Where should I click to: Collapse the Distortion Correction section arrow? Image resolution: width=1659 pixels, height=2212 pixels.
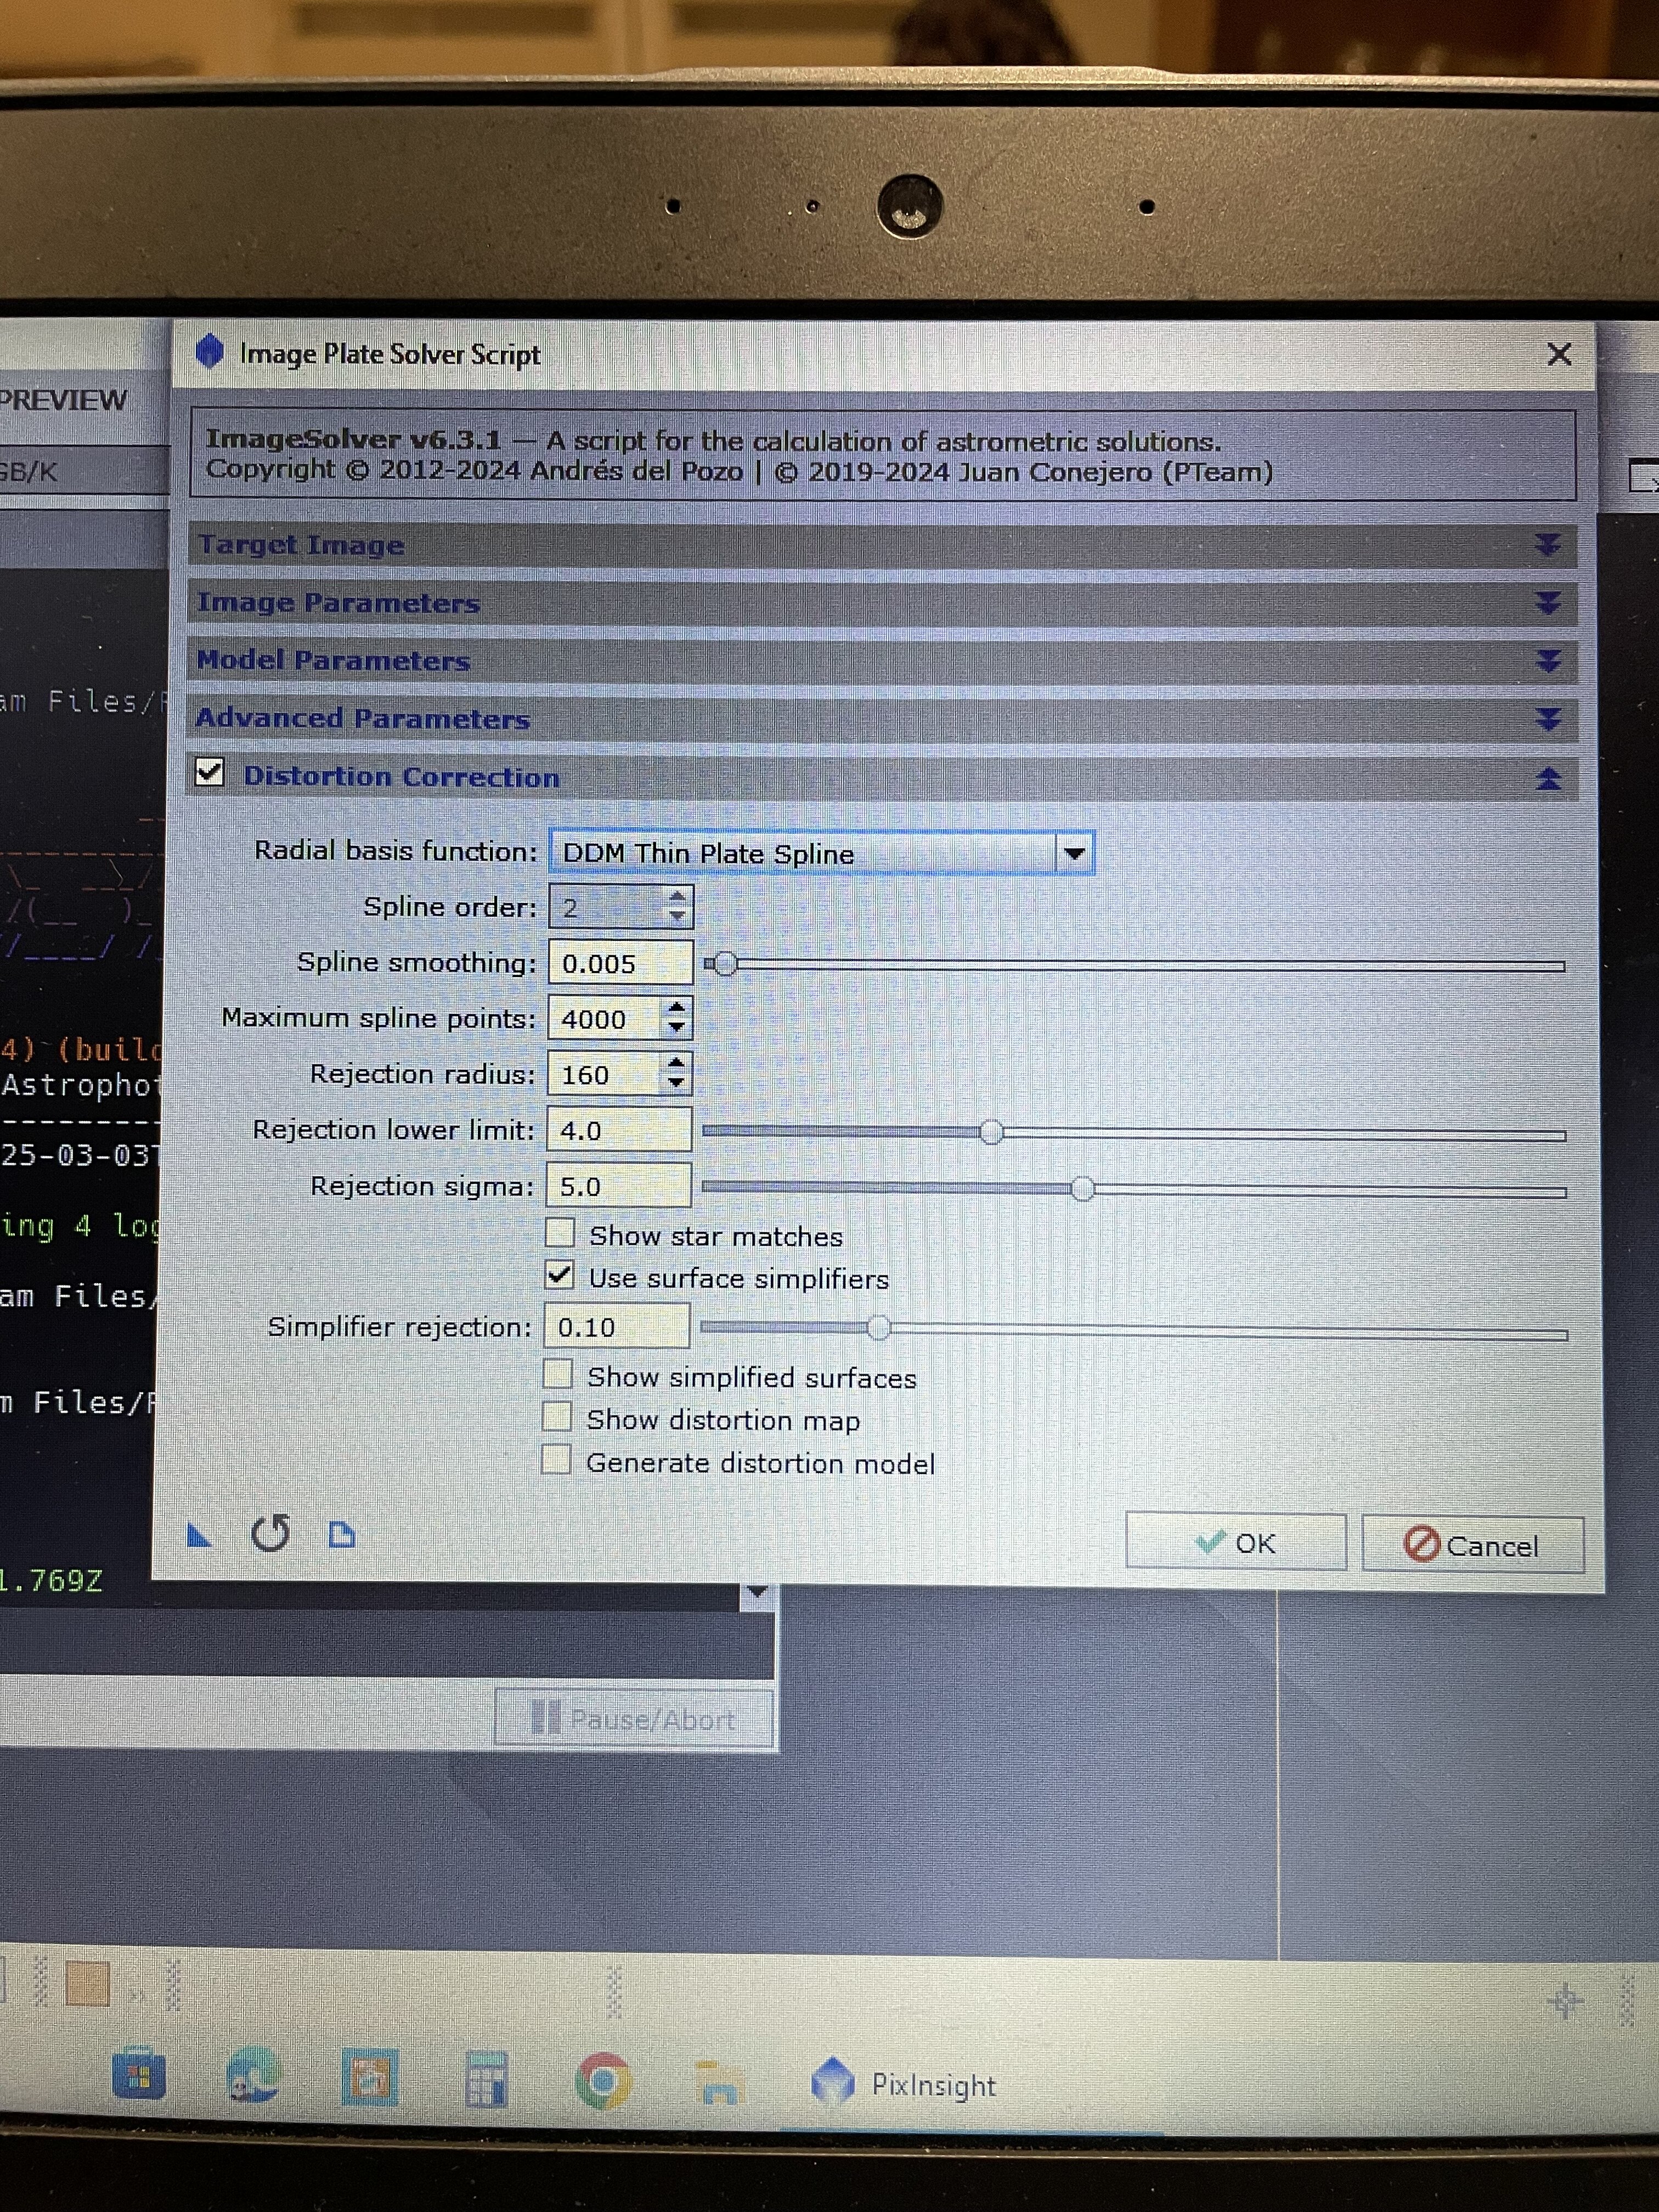(1548, 778)
